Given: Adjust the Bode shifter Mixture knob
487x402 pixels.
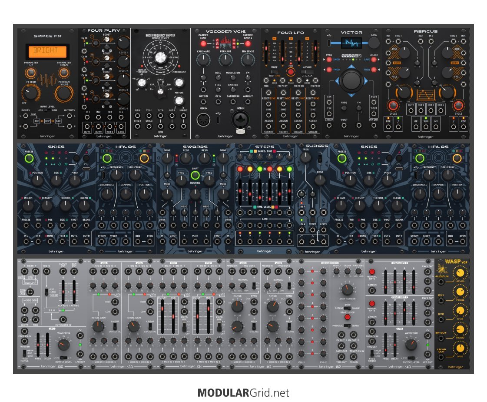Looking at the screenshot, I should 179,100.
